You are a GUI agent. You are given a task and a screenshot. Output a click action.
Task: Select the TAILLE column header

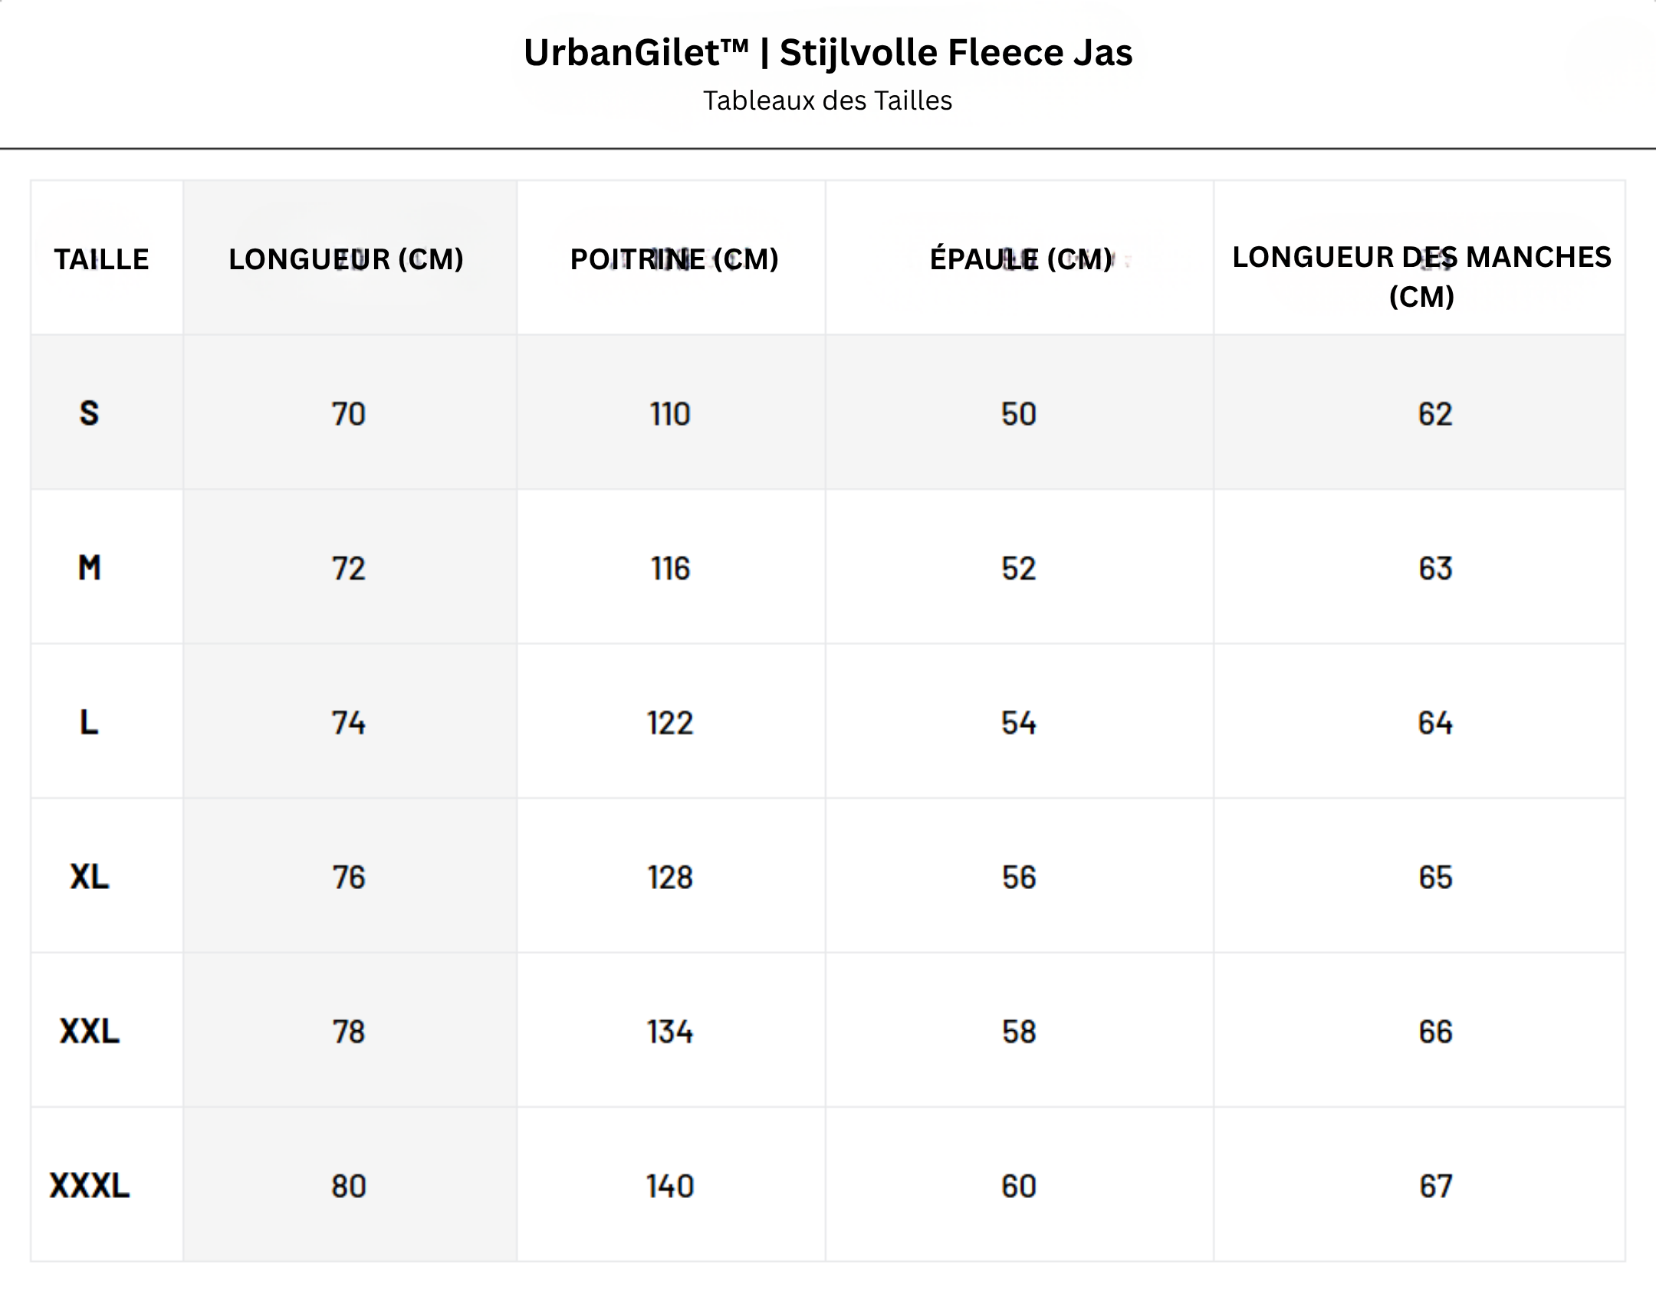101,259
